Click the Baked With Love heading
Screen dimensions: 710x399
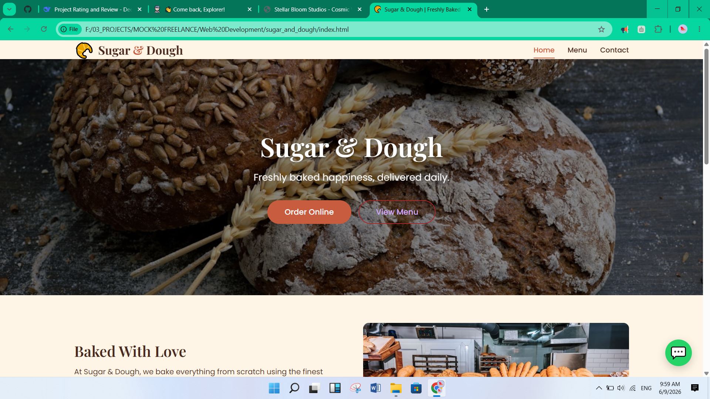(x=130, y=351)
